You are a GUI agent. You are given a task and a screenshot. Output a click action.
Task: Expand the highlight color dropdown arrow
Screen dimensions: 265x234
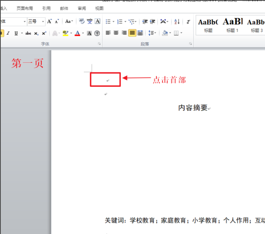tap(71, 33)
